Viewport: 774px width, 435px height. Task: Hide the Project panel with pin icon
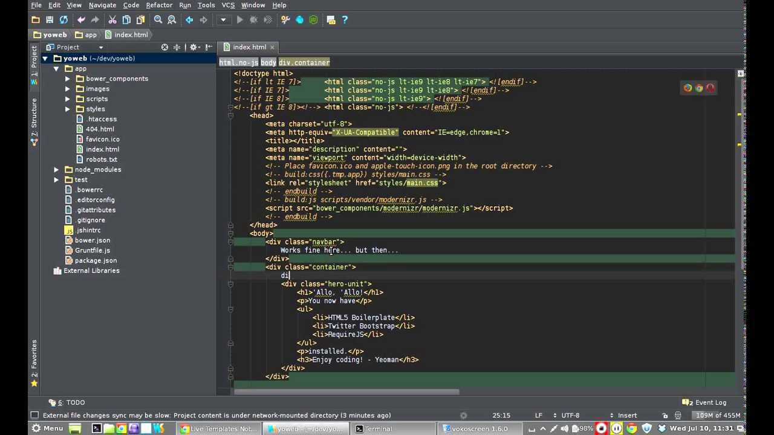[x=209, y=47]
